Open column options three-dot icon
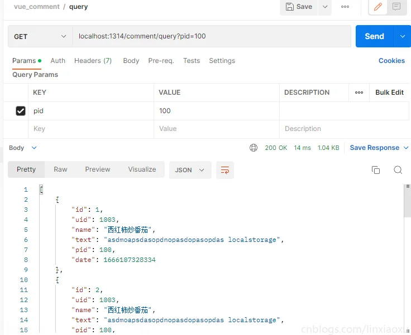 [x=359, y=93]
